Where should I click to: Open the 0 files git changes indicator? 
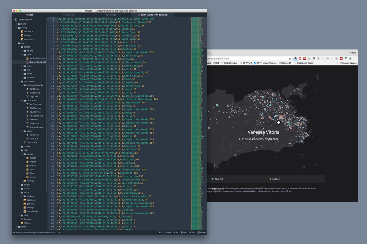tap(202, 232)
